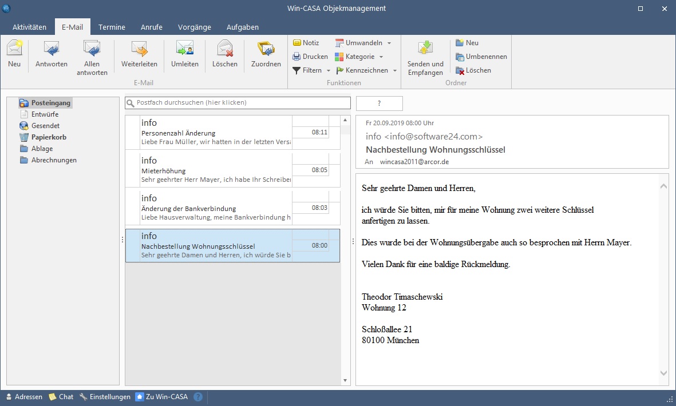Select the E-Mail tab
The width and height of the screenshot is (676, 406).
(x=73, y=27)
